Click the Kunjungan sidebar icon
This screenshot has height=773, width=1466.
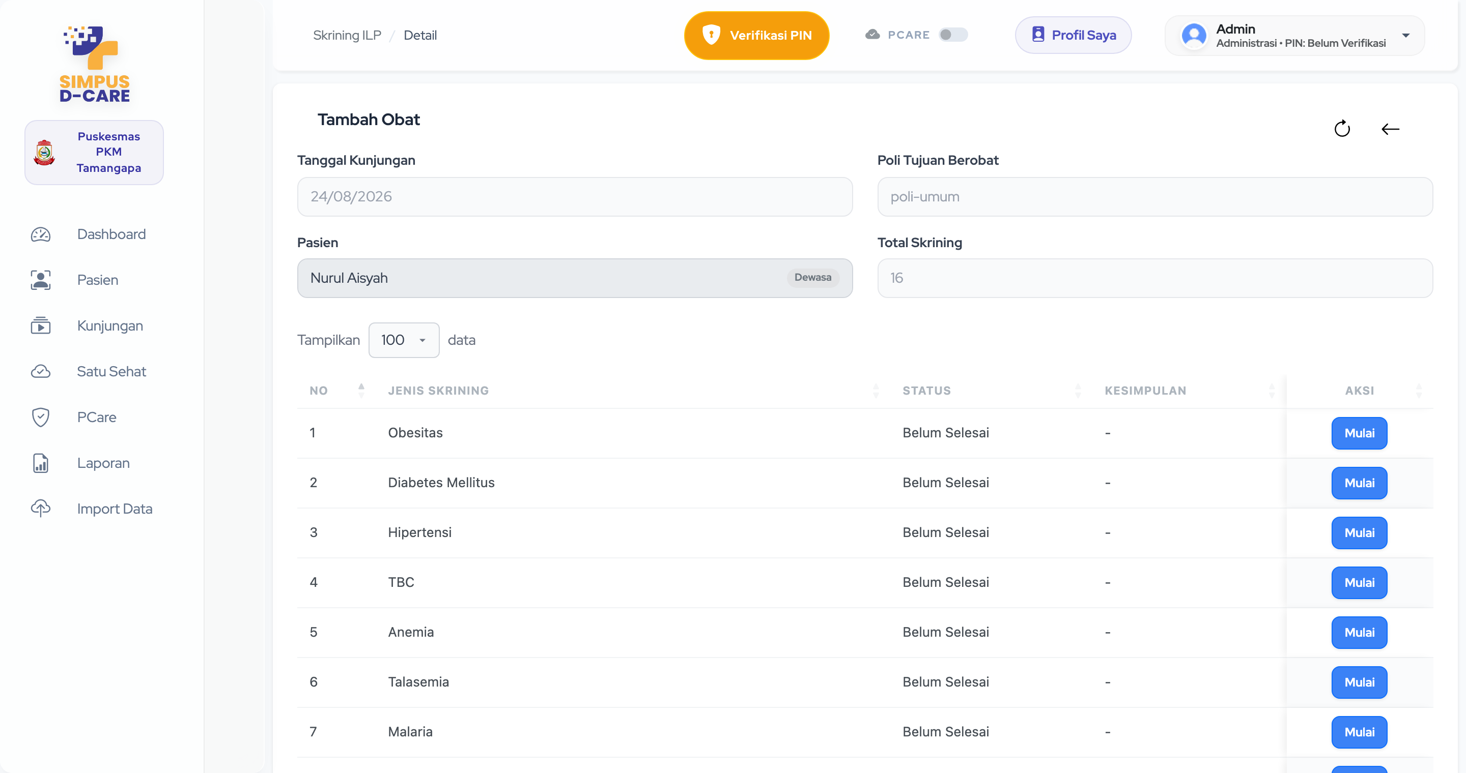pyautogui.click(x=40, y=325)
